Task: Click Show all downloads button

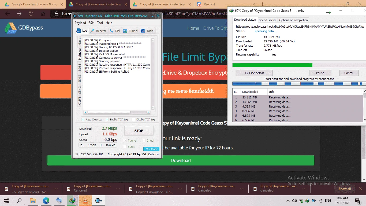Action: 345,189
